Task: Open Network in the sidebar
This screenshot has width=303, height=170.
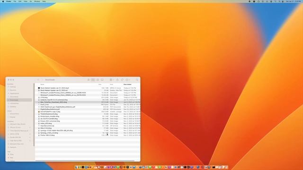Action: [13, 147]
